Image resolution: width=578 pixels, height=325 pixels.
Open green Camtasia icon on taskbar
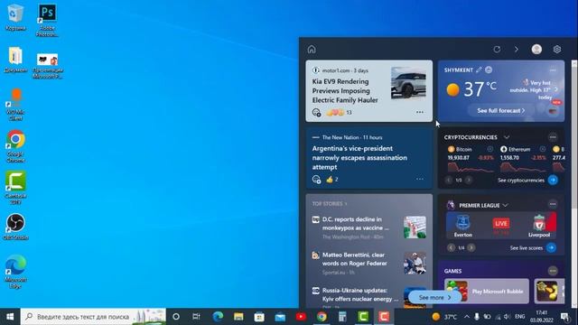(x=363, y=317)
